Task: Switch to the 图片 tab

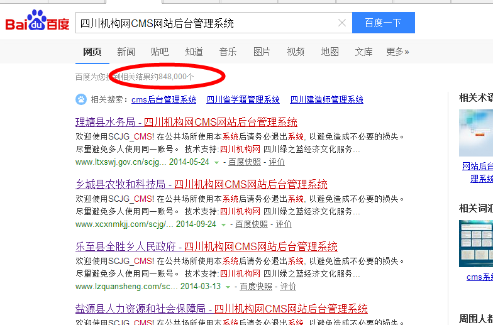Action: 262,52
